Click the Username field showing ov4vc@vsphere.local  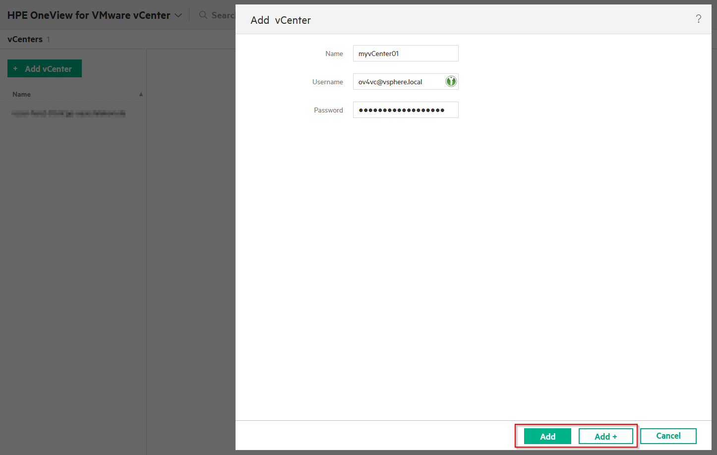(399, 81)
